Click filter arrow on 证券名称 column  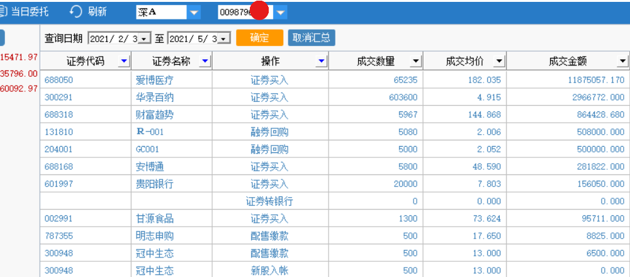tap(205, 61)
